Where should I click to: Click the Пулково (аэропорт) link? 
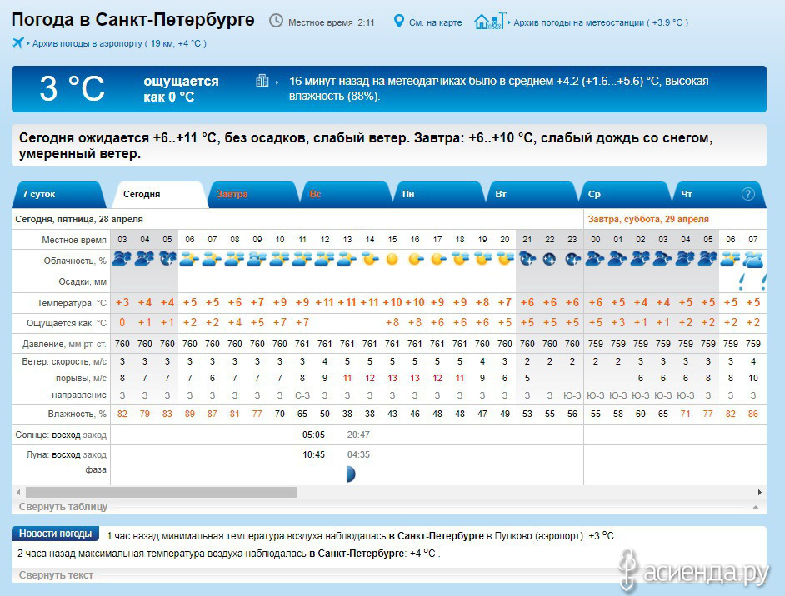point(540,536)
